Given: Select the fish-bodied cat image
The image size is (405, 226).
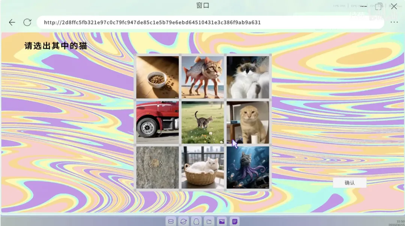Looking at the screenshot, I should pos(203,77).
